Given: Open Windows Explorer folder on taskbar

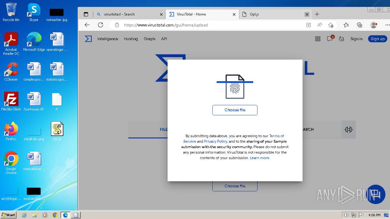Looking at the screenshot, I should click(34, 215).
